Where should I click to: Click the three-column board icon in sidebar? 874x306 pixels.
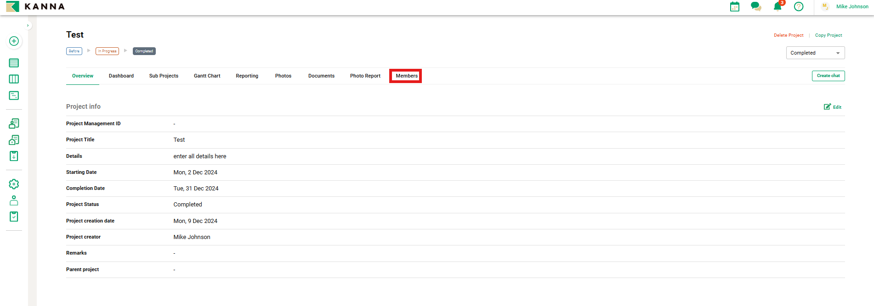pyautogui.click(x=14, y=79)
